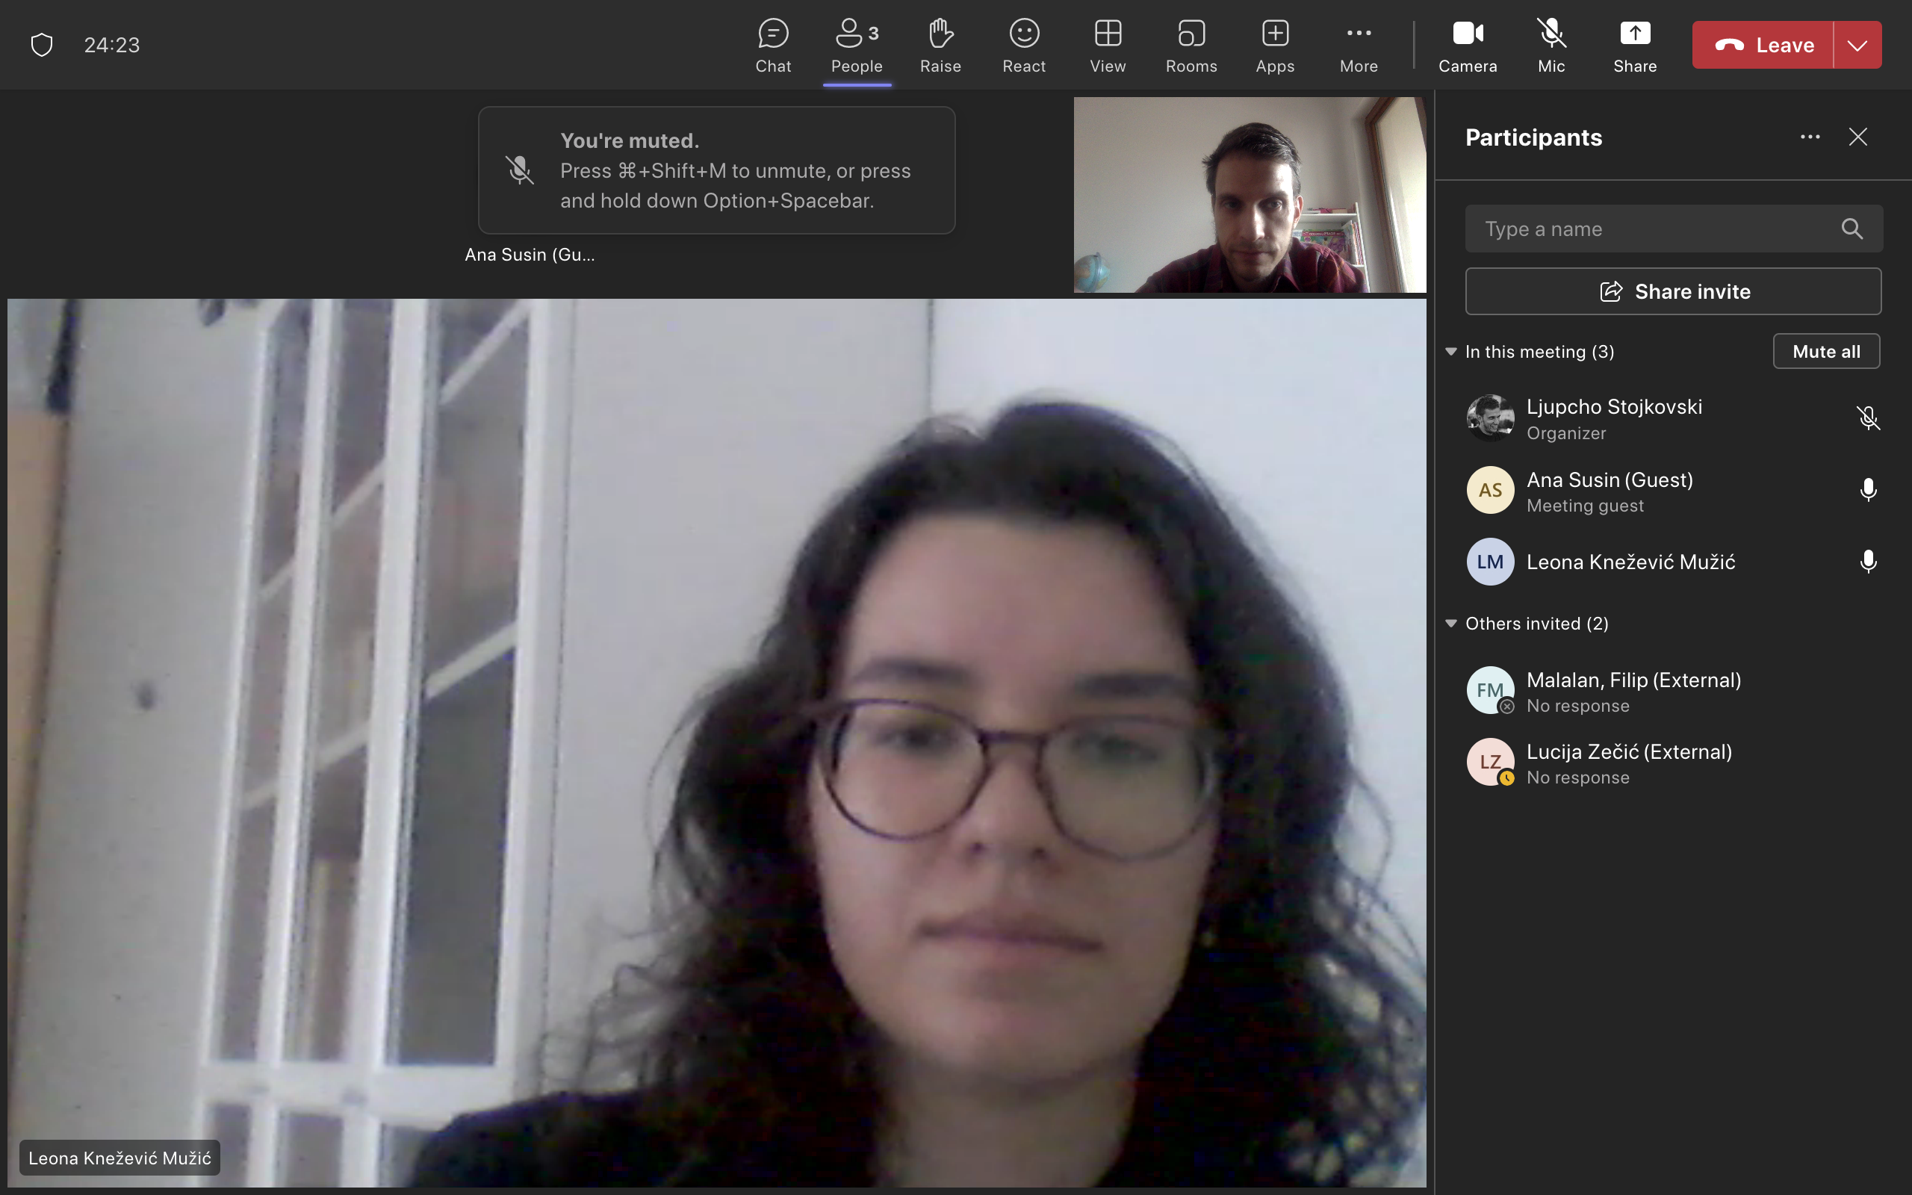Open the More actions menu

1358,45
